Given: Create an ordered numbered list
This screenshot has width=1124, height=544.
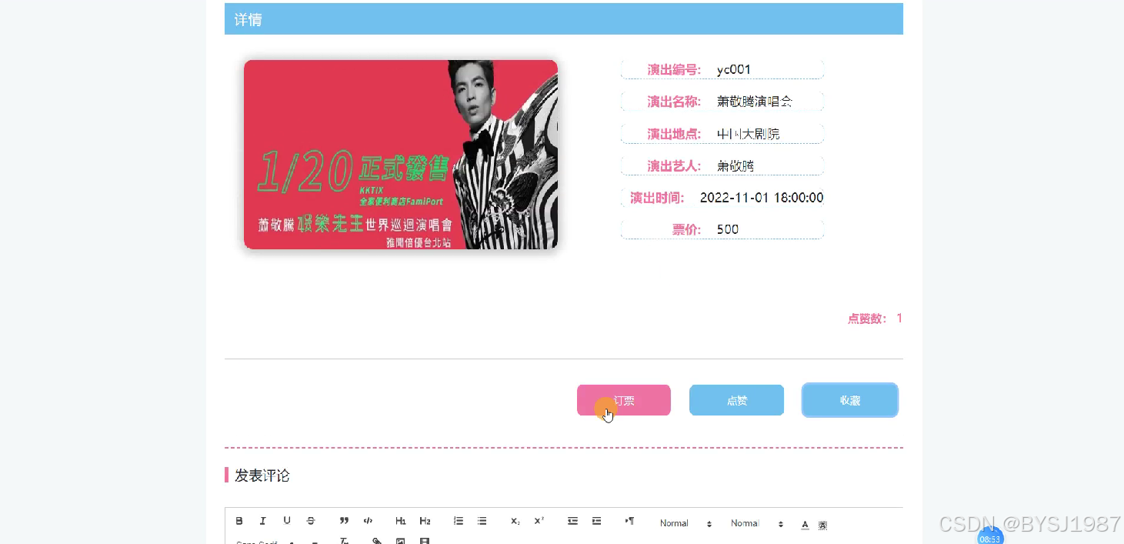Looking at the screenshot, I should pos(459,521).
